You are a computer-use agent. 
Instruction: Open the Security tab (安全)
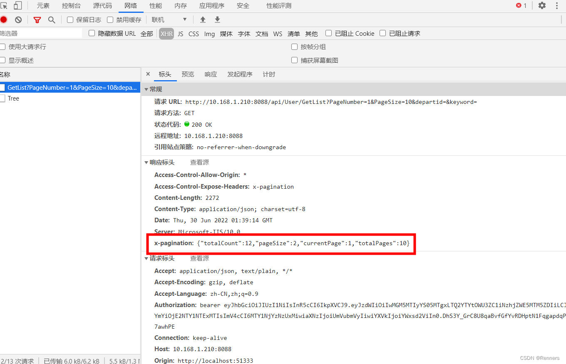243,6
